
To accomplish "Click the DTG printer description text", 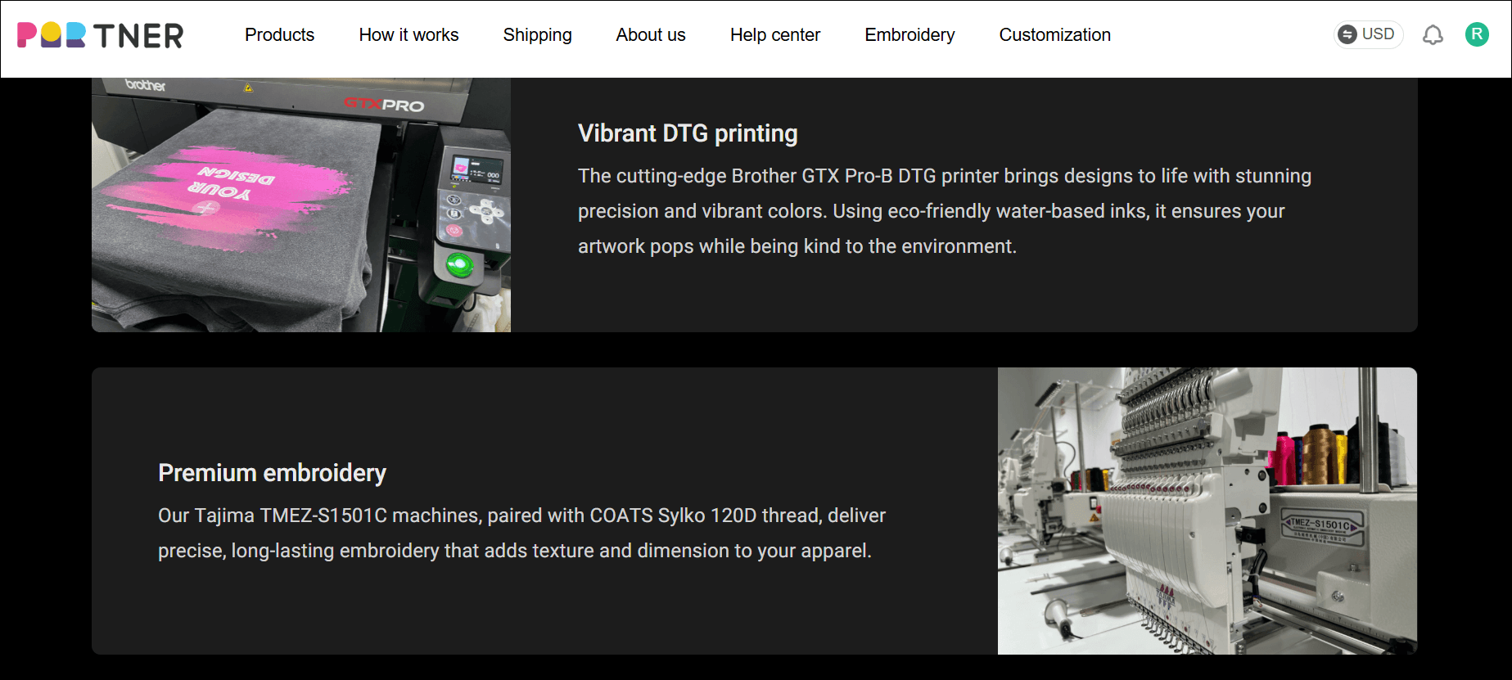I will (x=945, y=211).
